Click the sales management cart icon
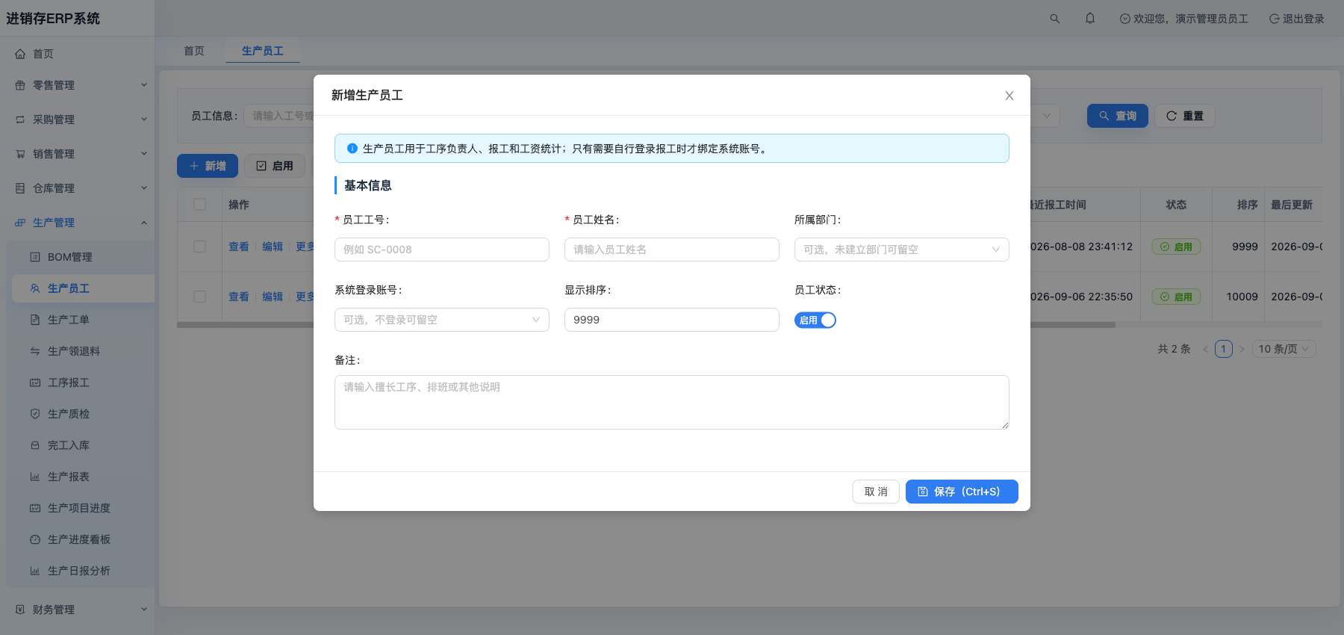The height and width of the screenshot is (635, 1344). (20, 154)
